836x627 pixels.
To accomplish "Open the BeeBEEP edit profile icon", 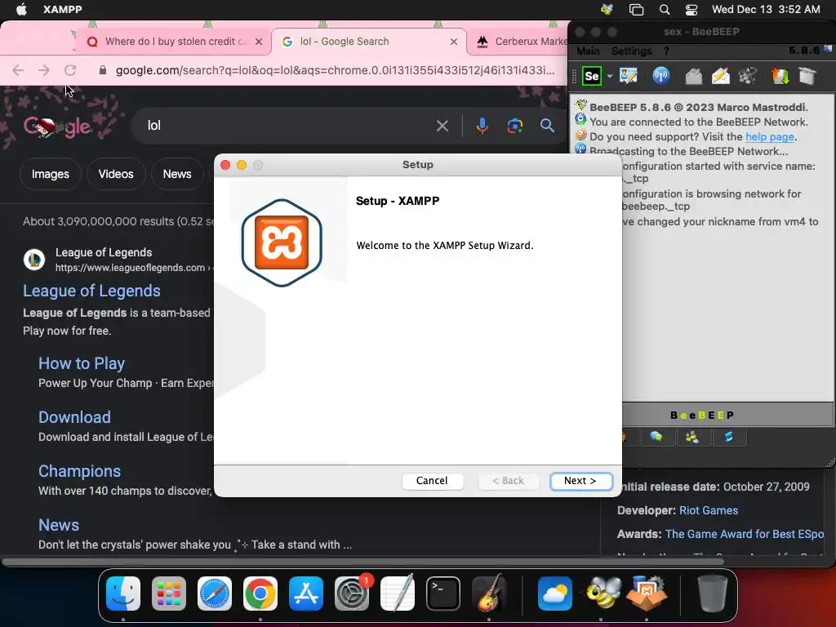I will tap(629, 76).
